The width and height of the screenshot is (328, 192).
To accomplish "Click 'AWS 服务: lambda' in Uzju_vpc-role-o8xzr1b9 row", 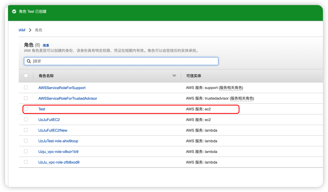I will click(201, 152).
